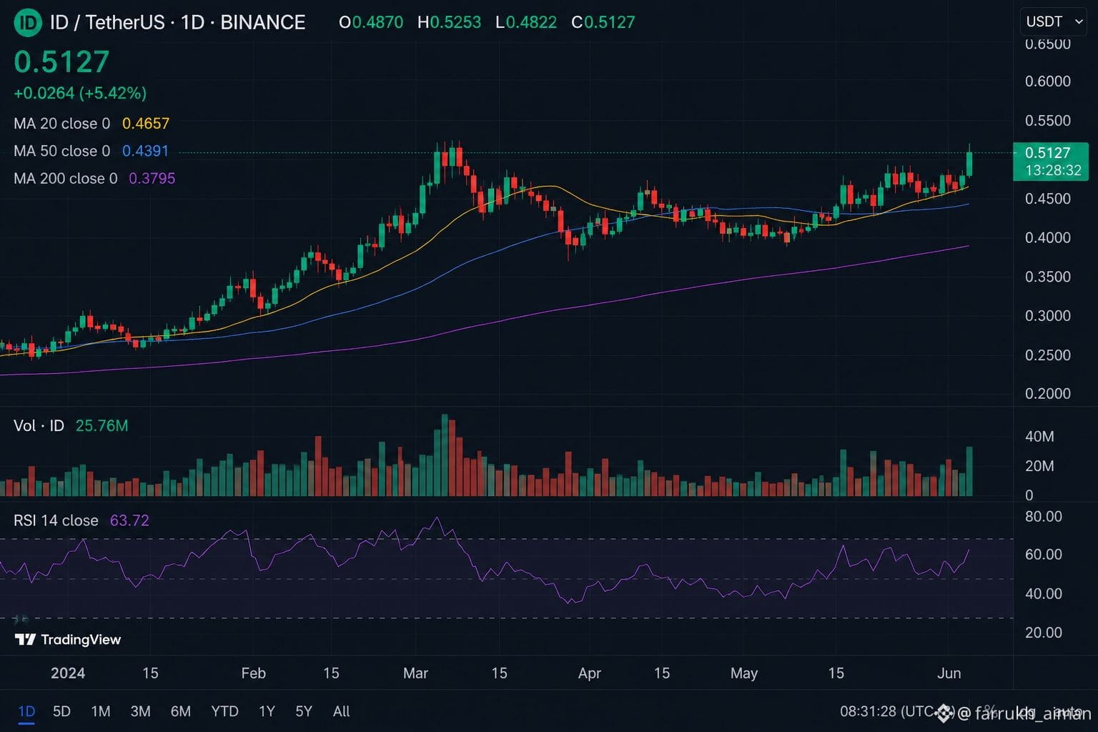
Task: Click the green 0.5127 price axis tag
Action: (x=1051, y=161)
